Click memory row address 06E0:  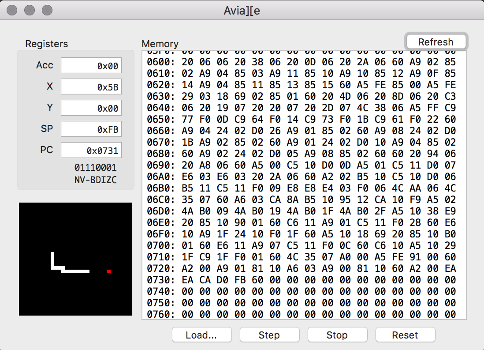160,222
